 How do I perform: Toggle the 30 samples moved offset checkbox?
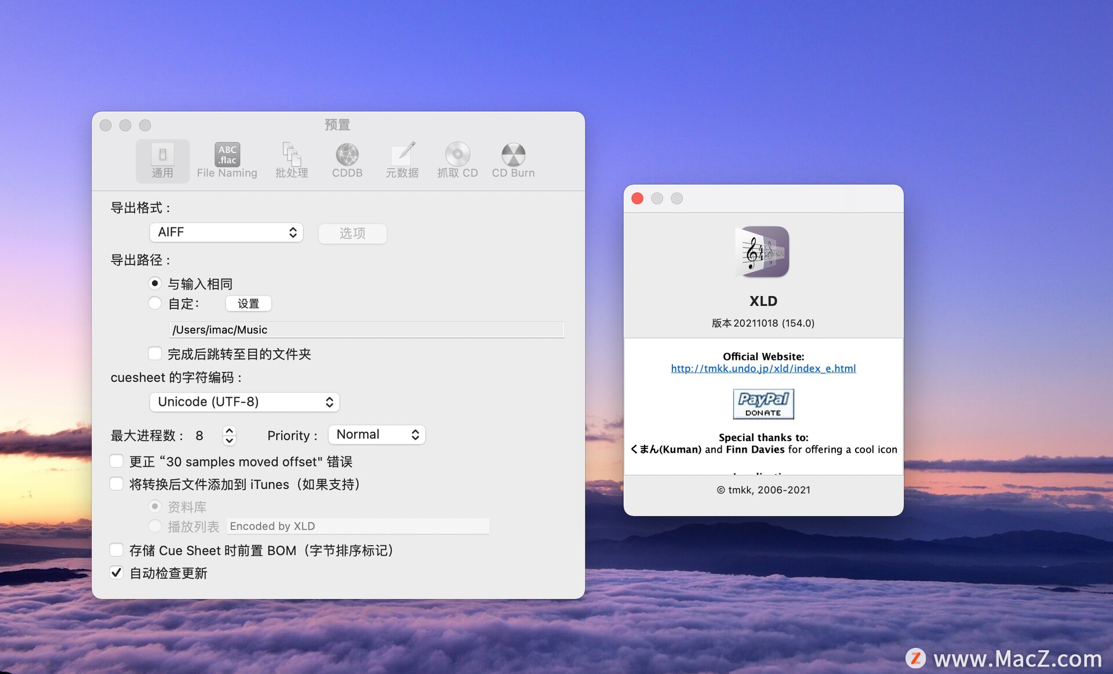coord(117,461)
